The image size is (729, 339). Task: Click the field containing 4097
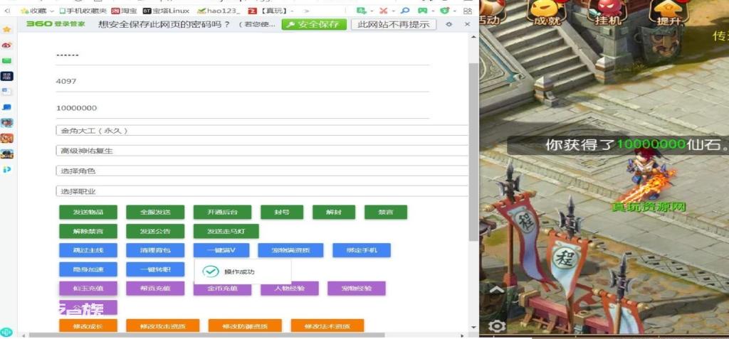pos(242,82)
